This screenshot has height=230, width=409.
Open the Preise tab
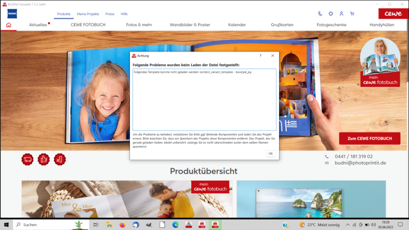[x=110, y=14]
